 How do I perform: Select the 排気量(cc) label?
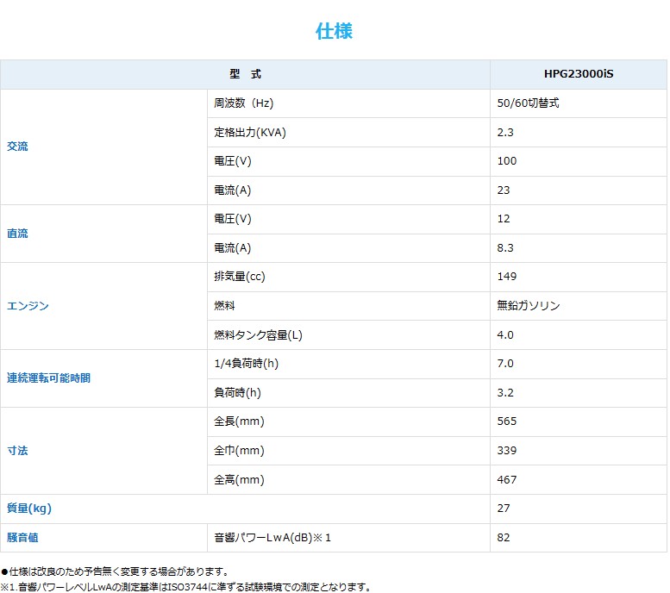[x=240, y=277]
